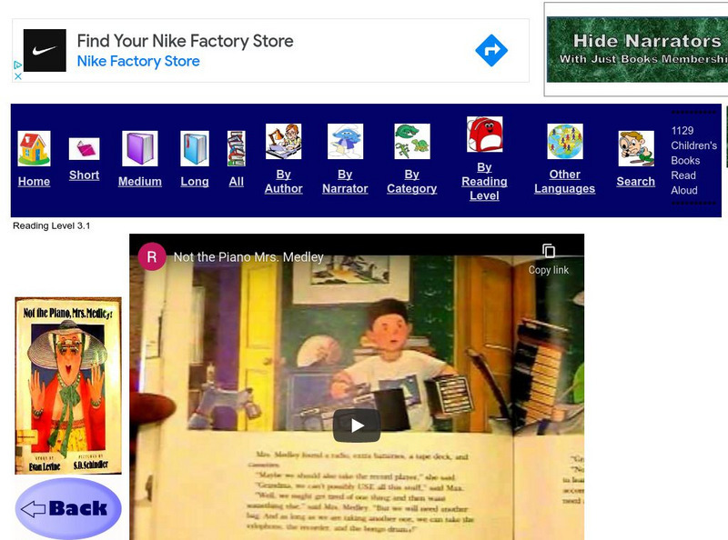Play the Not the Piano video

(357, 425)
